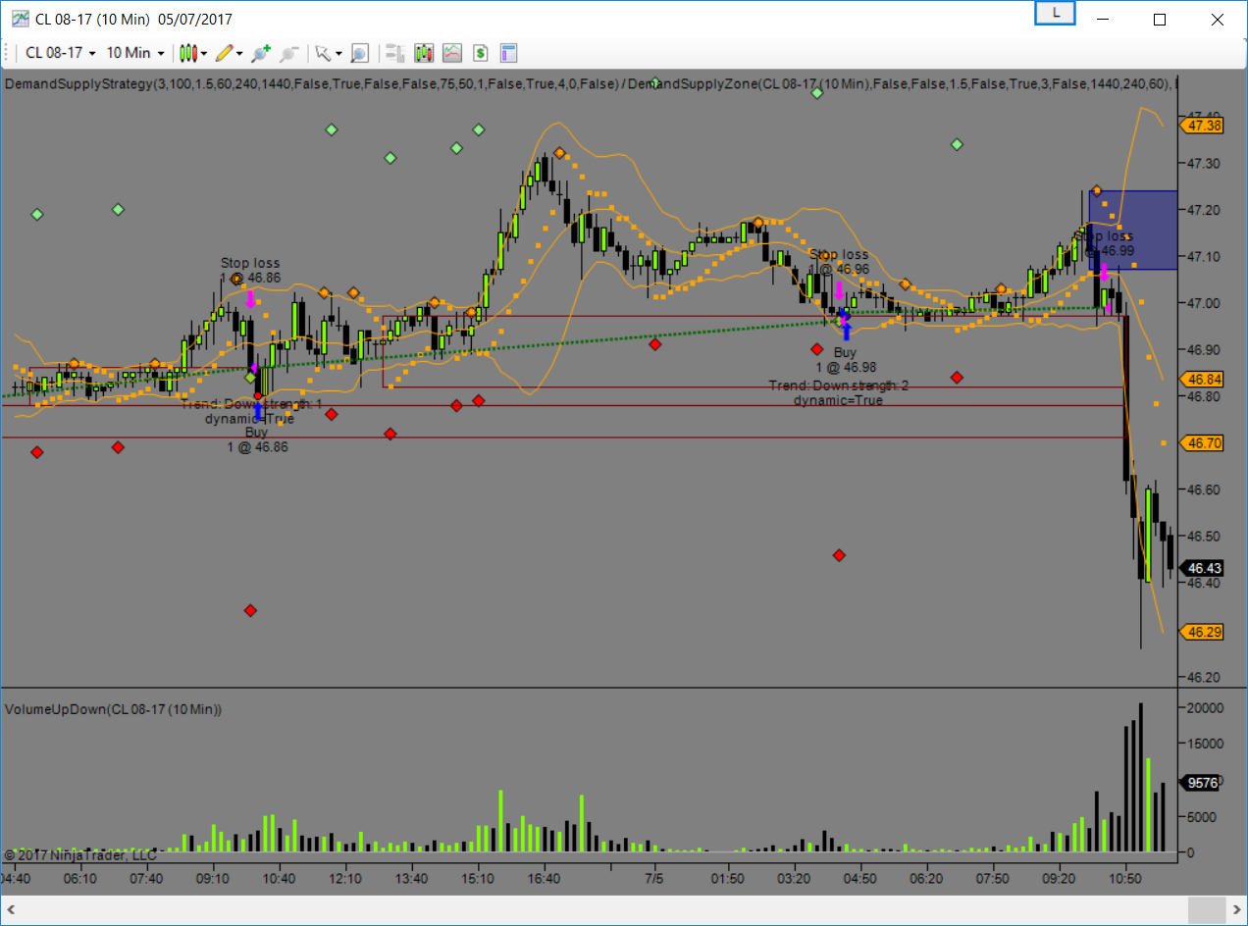Click the 'Buy 1 @ 46.86' label

point(257,439)
